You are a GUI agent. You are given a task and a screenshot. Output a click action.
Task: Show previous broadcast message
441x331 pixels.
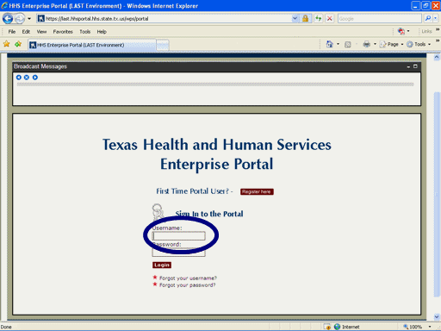[19, 78]
